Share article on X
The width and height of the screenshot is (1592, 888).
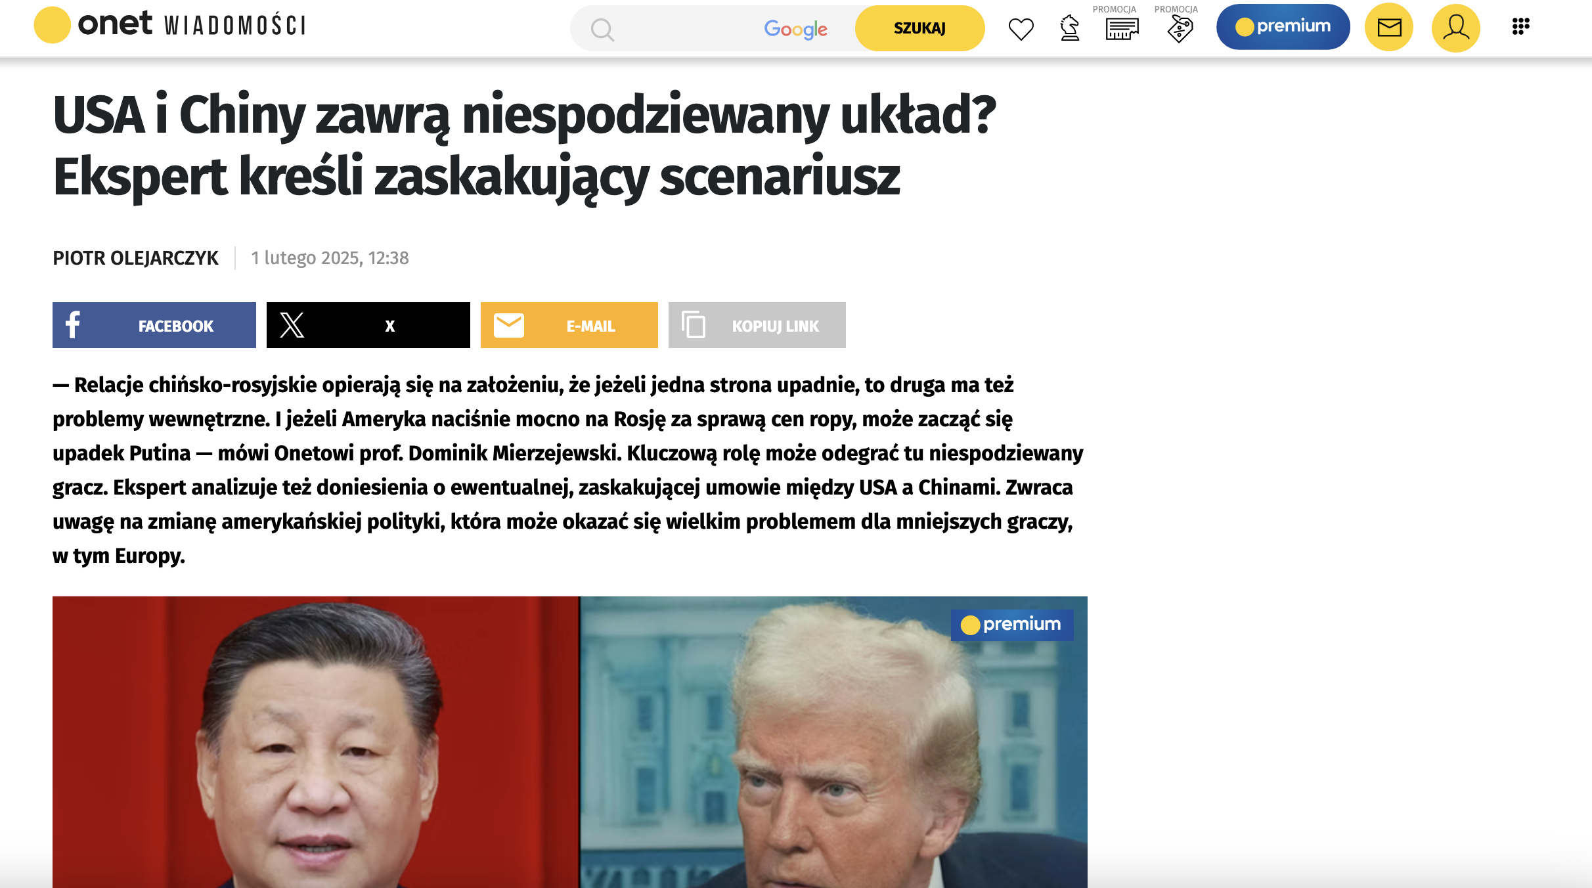click(368, 325)
